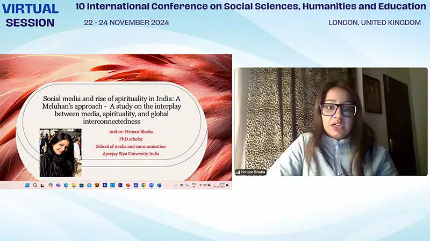Image resolution: width=430 pixels, height=241 pixels.
Task: Open the taskbar clock and date
Action: pos(220,185)
